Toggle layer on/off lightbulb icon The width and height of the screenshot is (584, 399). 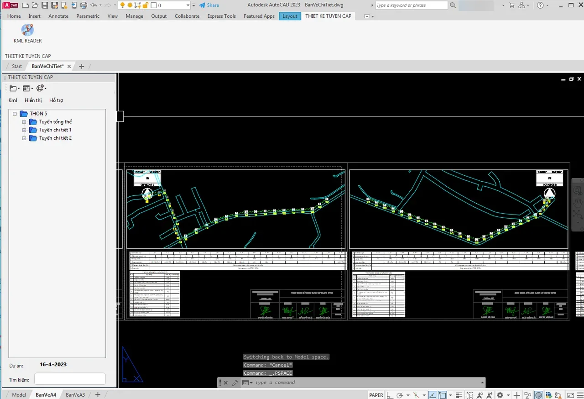point(122,5)
